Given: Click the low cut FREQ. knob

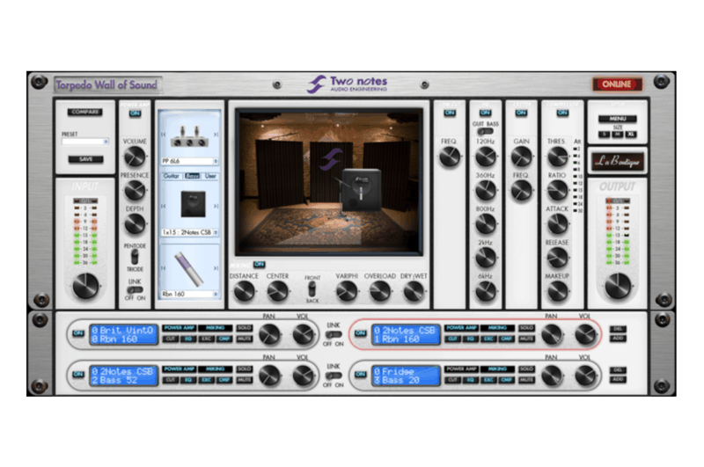Looking at the screenshot, I should pos(450,157).
